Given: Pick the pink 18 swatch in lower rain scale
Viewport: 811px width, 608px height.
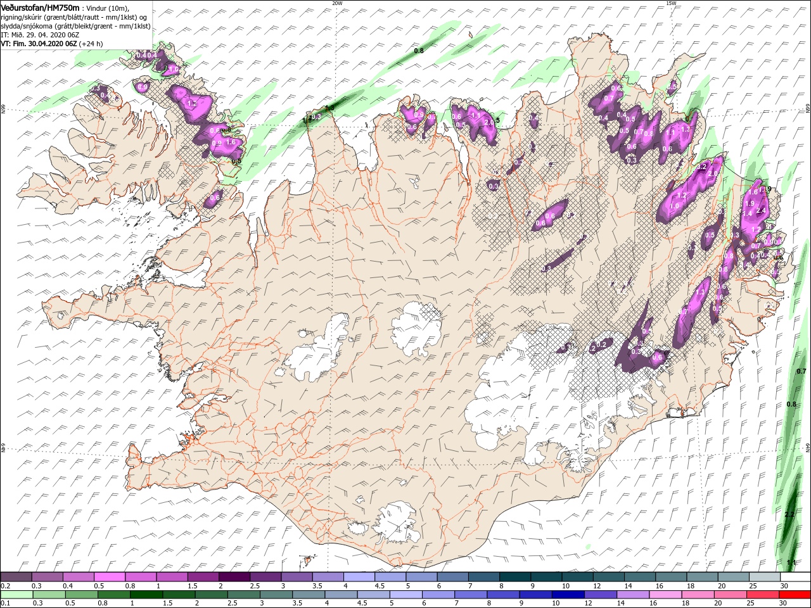Looking at the screenshot, I should pos(698,595).
